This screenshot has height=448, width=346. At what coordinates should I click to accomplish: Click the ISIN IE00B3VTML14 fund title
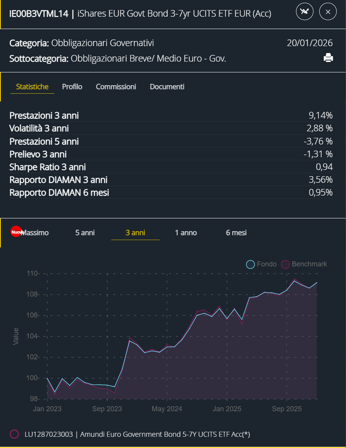(x=140, y=14)
